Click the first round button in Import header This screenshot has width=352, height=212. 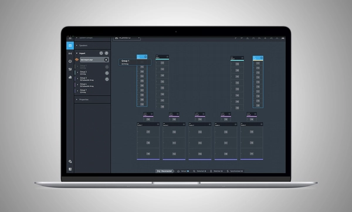coord(101,53)
